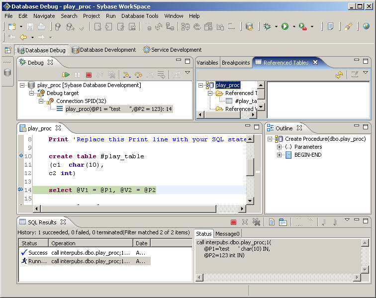Viewport: 376px width, 298px height.
Task: Switch to Database Development perspective
Action: (104, 50)
